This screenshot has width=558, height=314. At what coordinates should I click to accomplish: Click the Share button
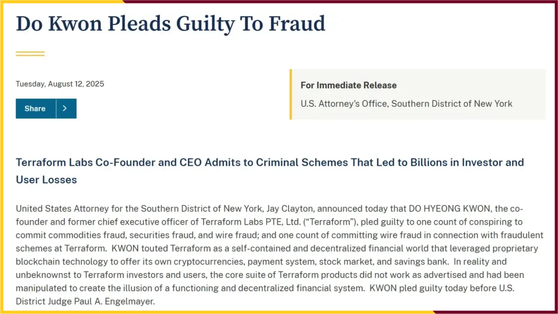(x=35, y=108)
